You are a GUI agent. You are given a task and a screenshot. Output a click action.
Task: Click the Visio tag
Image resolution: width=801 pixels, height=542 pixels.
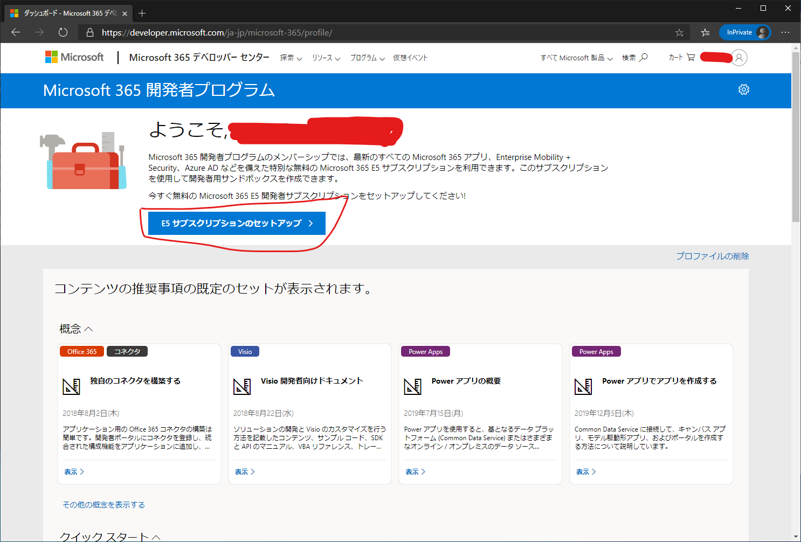(245, 351)
